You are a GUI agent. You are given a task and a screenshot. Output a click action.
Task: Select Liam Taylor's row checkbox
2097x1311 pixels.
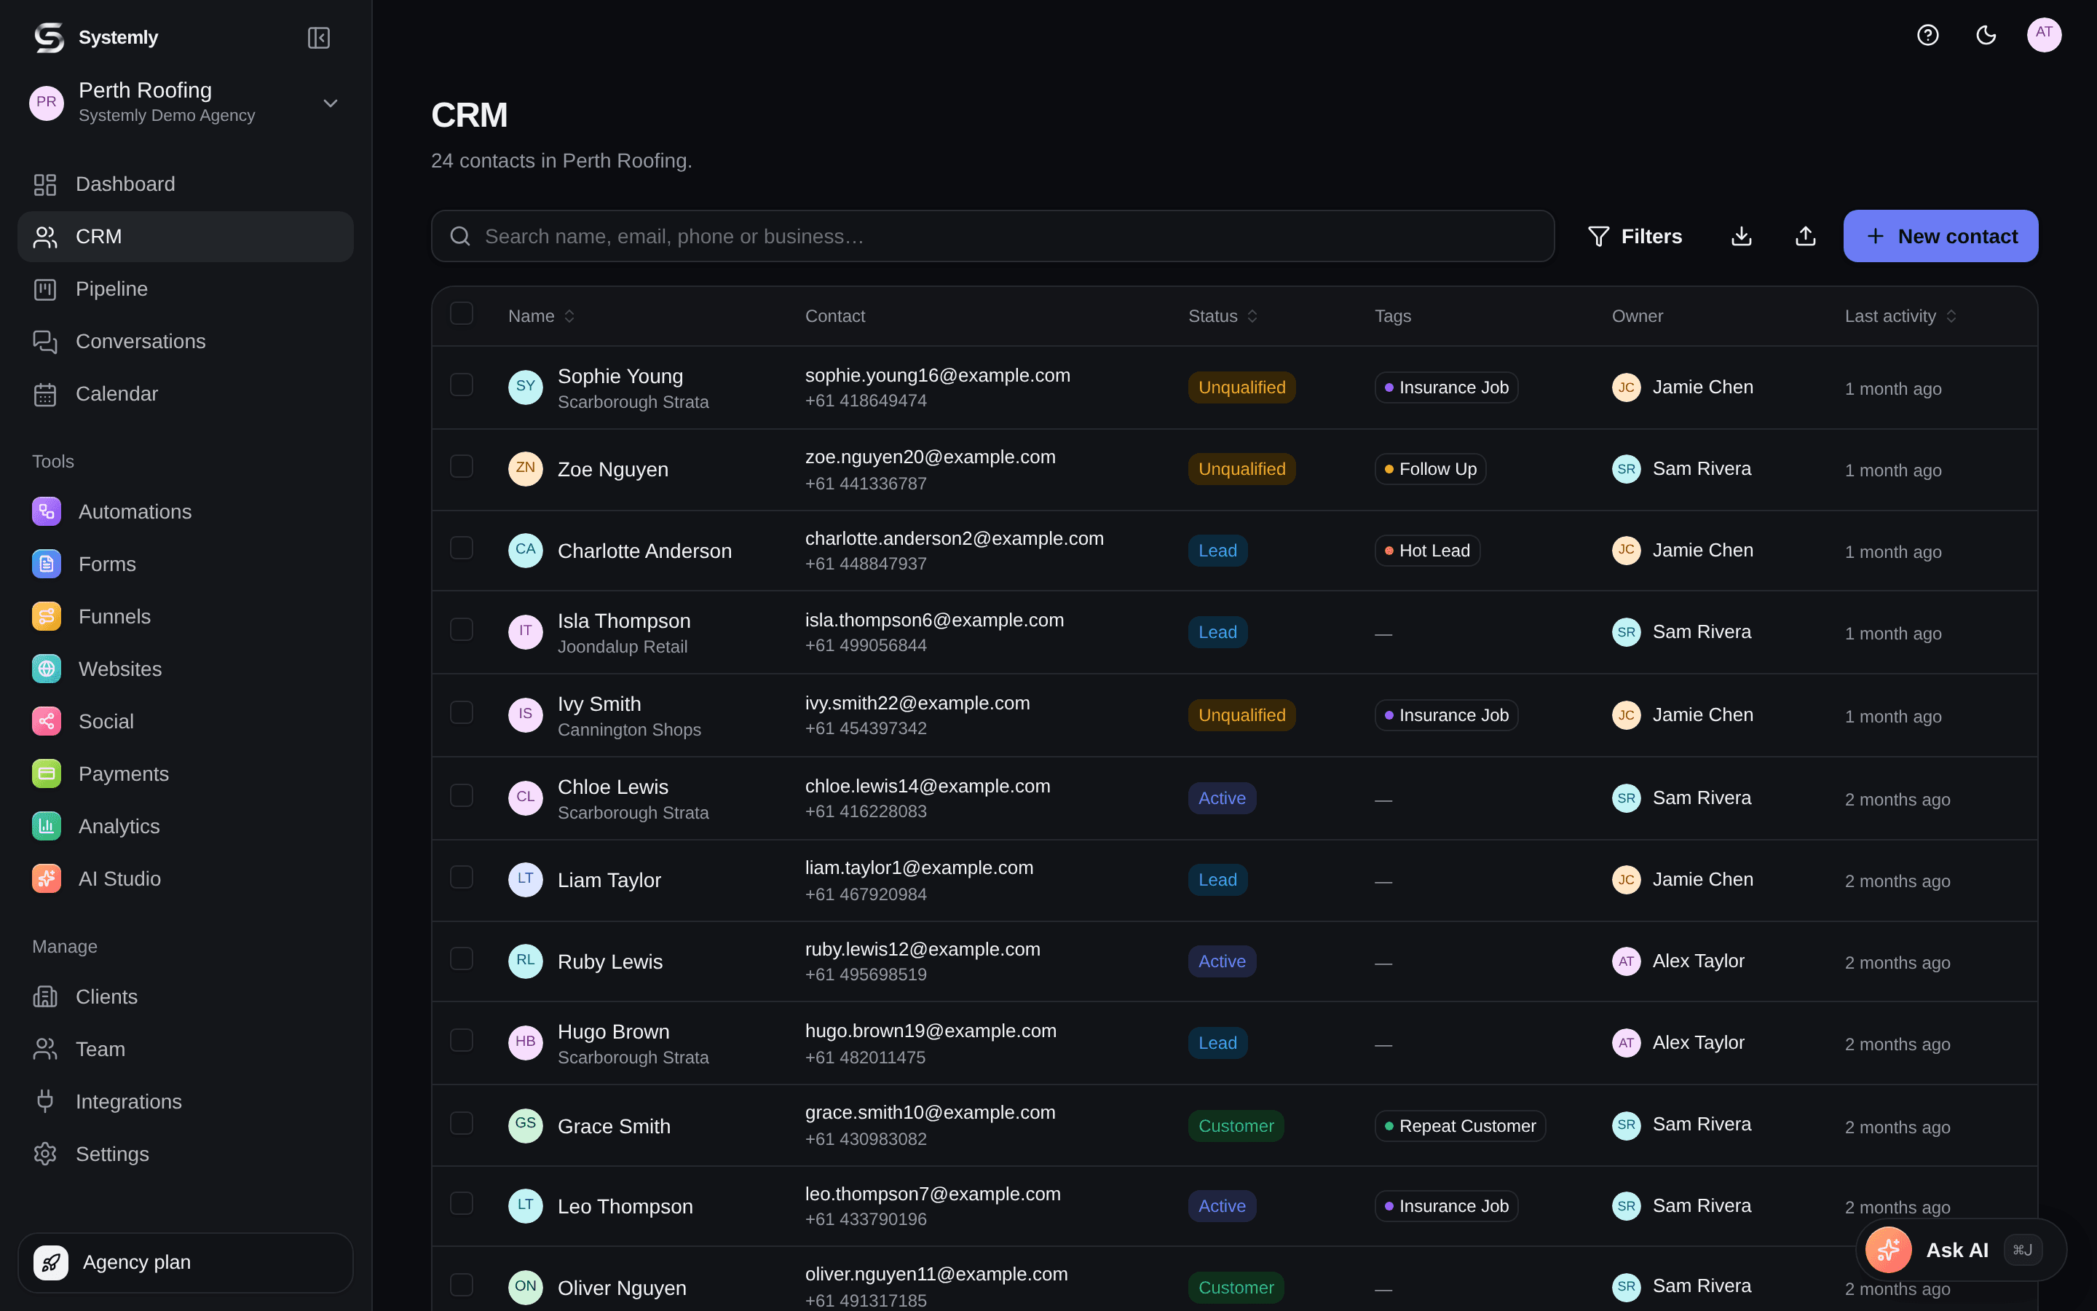[461, 877]
